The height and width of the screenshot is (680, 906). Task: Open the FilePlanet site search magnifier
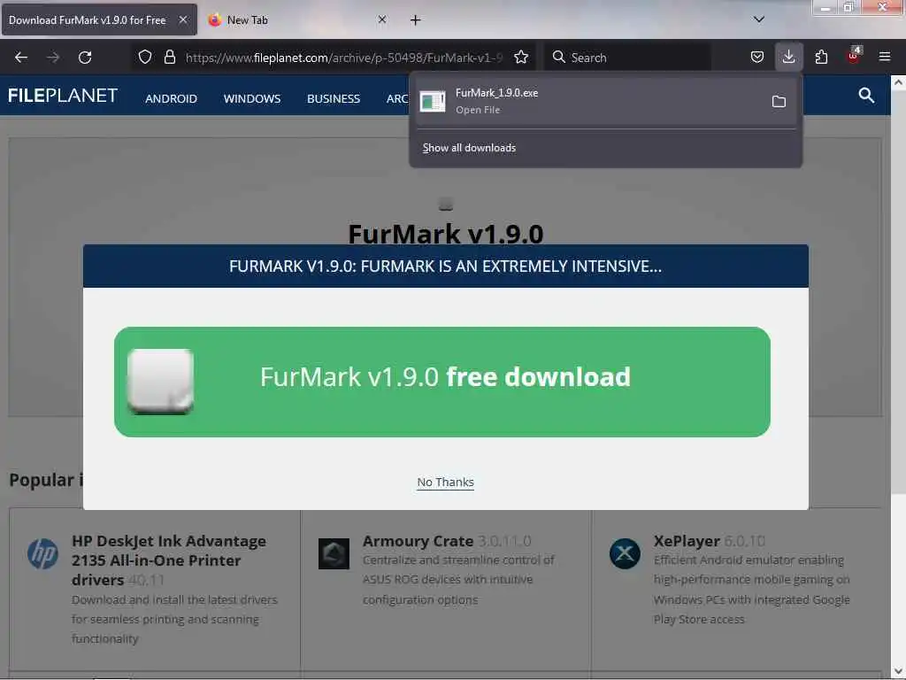(x=866, y=96)
